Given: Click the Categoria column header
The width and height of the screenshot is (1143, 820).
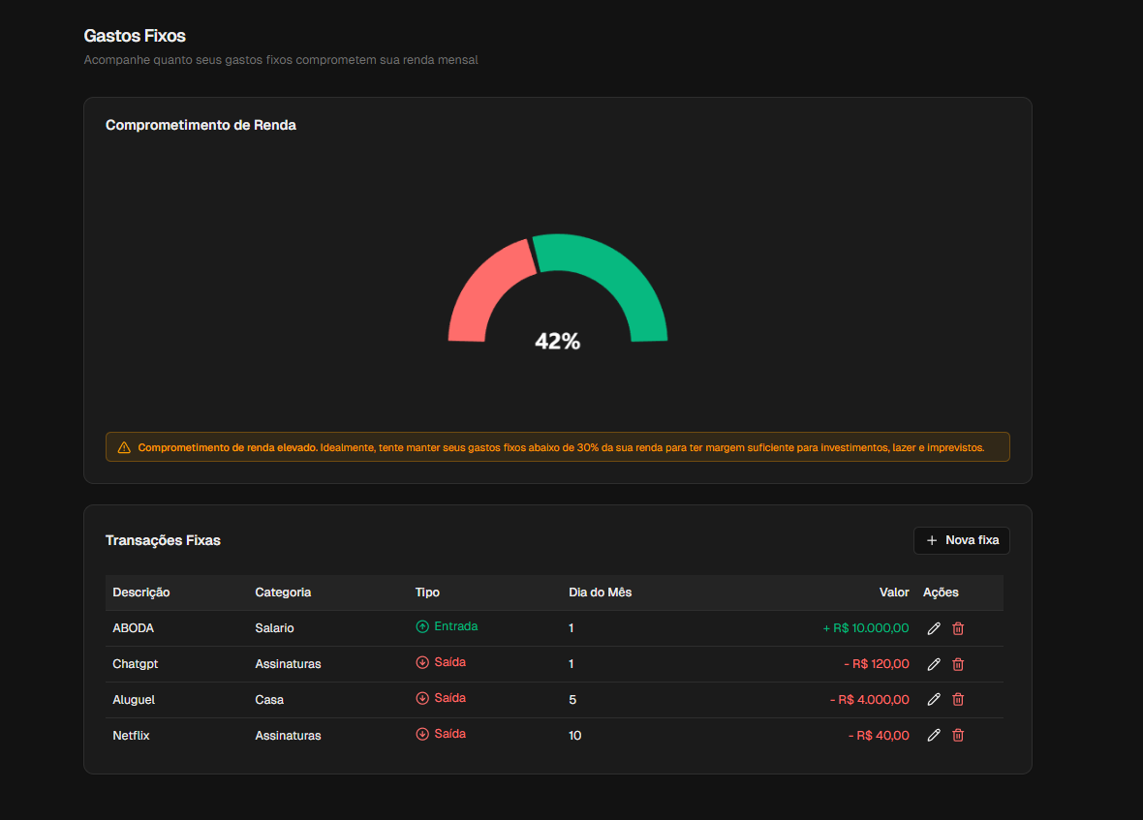Looking at the screenshot, I should (x=283, y=592).
